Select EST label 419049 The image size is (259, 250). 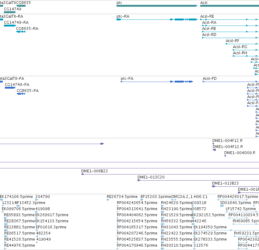(44, 240)
